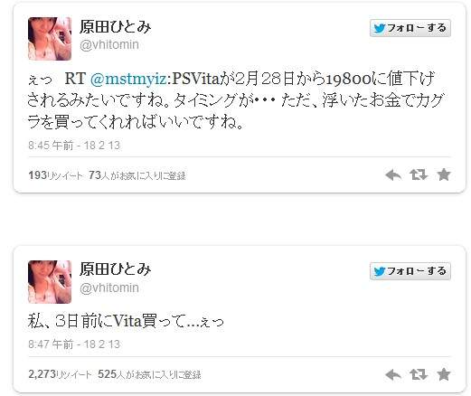Retweet the second tweet posted at 8:47
471x396 pixels.
coord(419,374)
